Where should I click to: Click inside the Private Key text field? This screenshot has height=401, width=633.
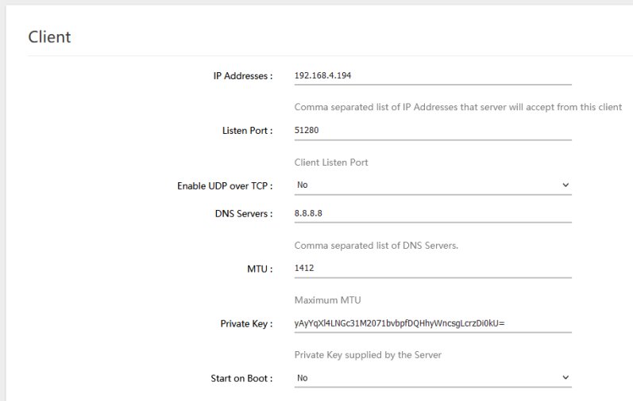tap(432, 323)
